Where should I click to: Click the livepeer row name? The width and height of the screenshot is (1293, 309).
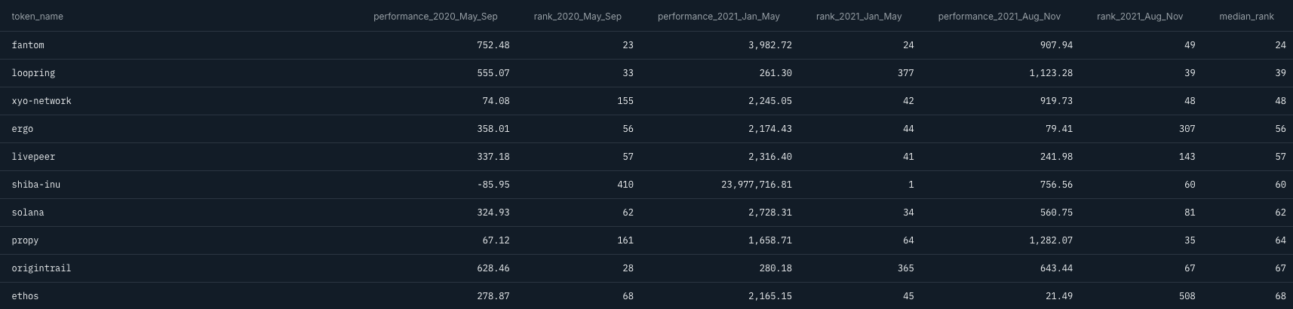33,157
